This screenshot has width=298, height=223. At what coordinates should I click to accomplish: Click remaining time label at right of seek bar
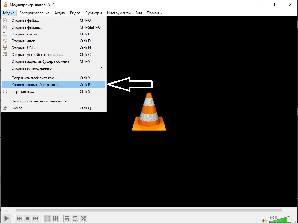click(x=291, y=211)
